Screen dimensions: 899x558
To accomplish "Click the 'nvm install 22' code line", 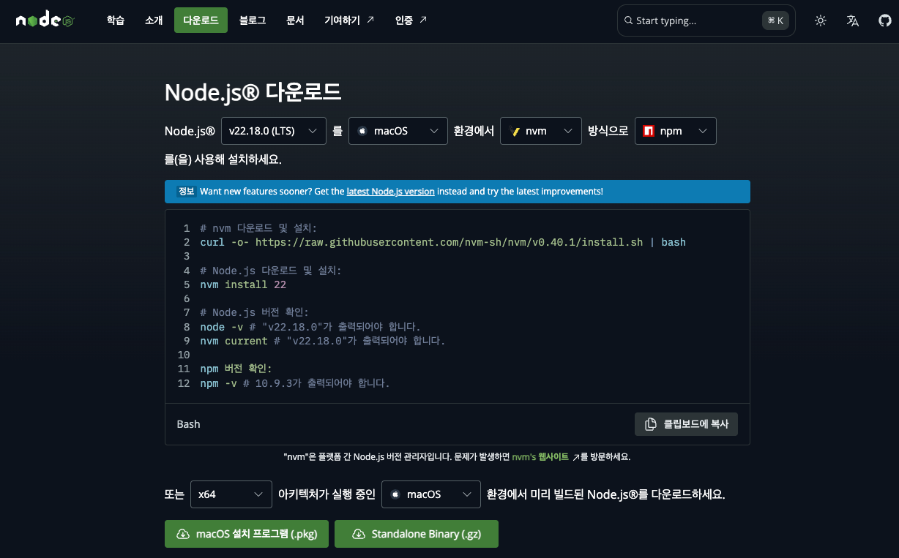I will pos(243,284).
